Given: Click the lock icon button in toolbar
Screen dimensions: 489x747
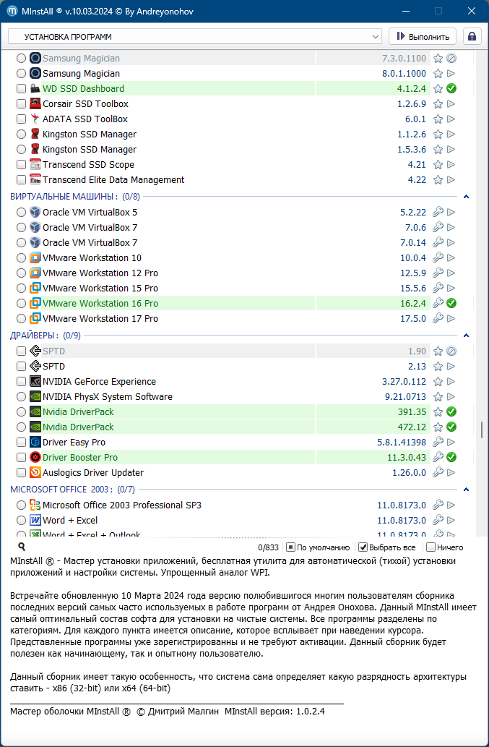Looking at the screenshot, I should [472, 36].
